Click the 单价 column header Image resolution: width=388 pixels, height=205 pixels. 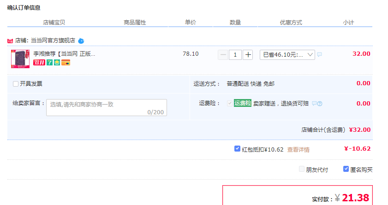pyautogui.click(x=190, y=23)
